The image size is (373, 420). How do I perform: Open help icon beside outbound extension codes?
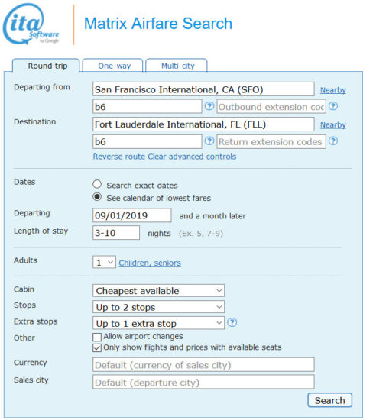click(x=333, y=106)
